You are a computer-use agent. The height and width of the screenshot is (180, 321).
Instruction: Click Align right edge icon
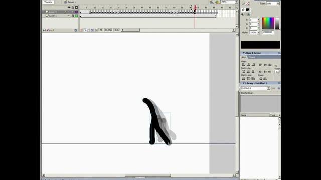(253, 65)
